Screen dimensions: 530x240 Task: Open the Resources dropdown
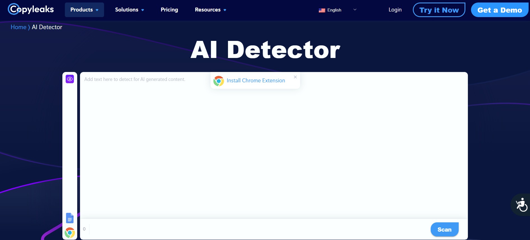click(x=210, y=10)
